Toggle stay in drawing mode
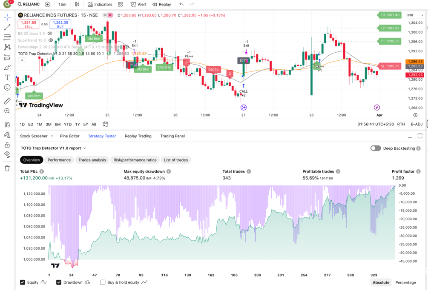 coord(7,135)
